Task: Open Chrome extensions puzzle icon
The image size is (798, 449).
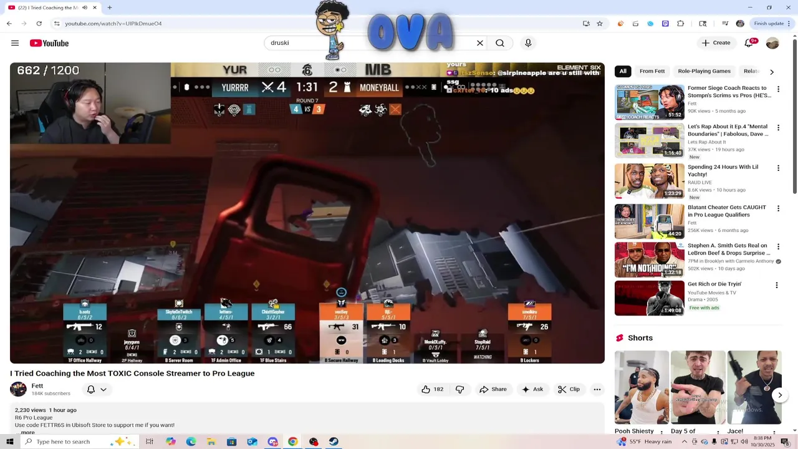Action: pyautogui.click(x=680, y=24)
